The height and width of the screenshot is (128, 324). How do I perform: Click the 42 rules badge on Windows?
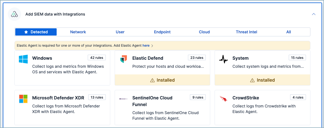[x=97, y=58]
